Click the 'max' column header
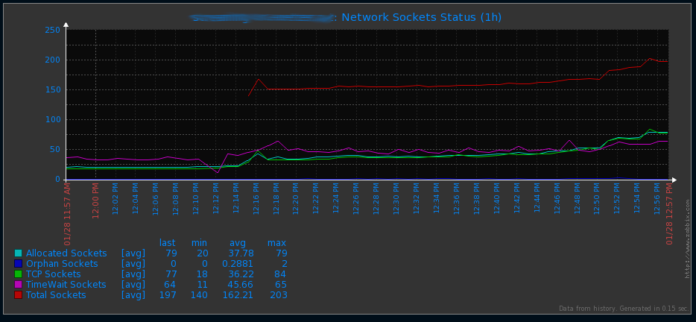Image resolution: width=696 pixels, height=322 pixels. 276,243
